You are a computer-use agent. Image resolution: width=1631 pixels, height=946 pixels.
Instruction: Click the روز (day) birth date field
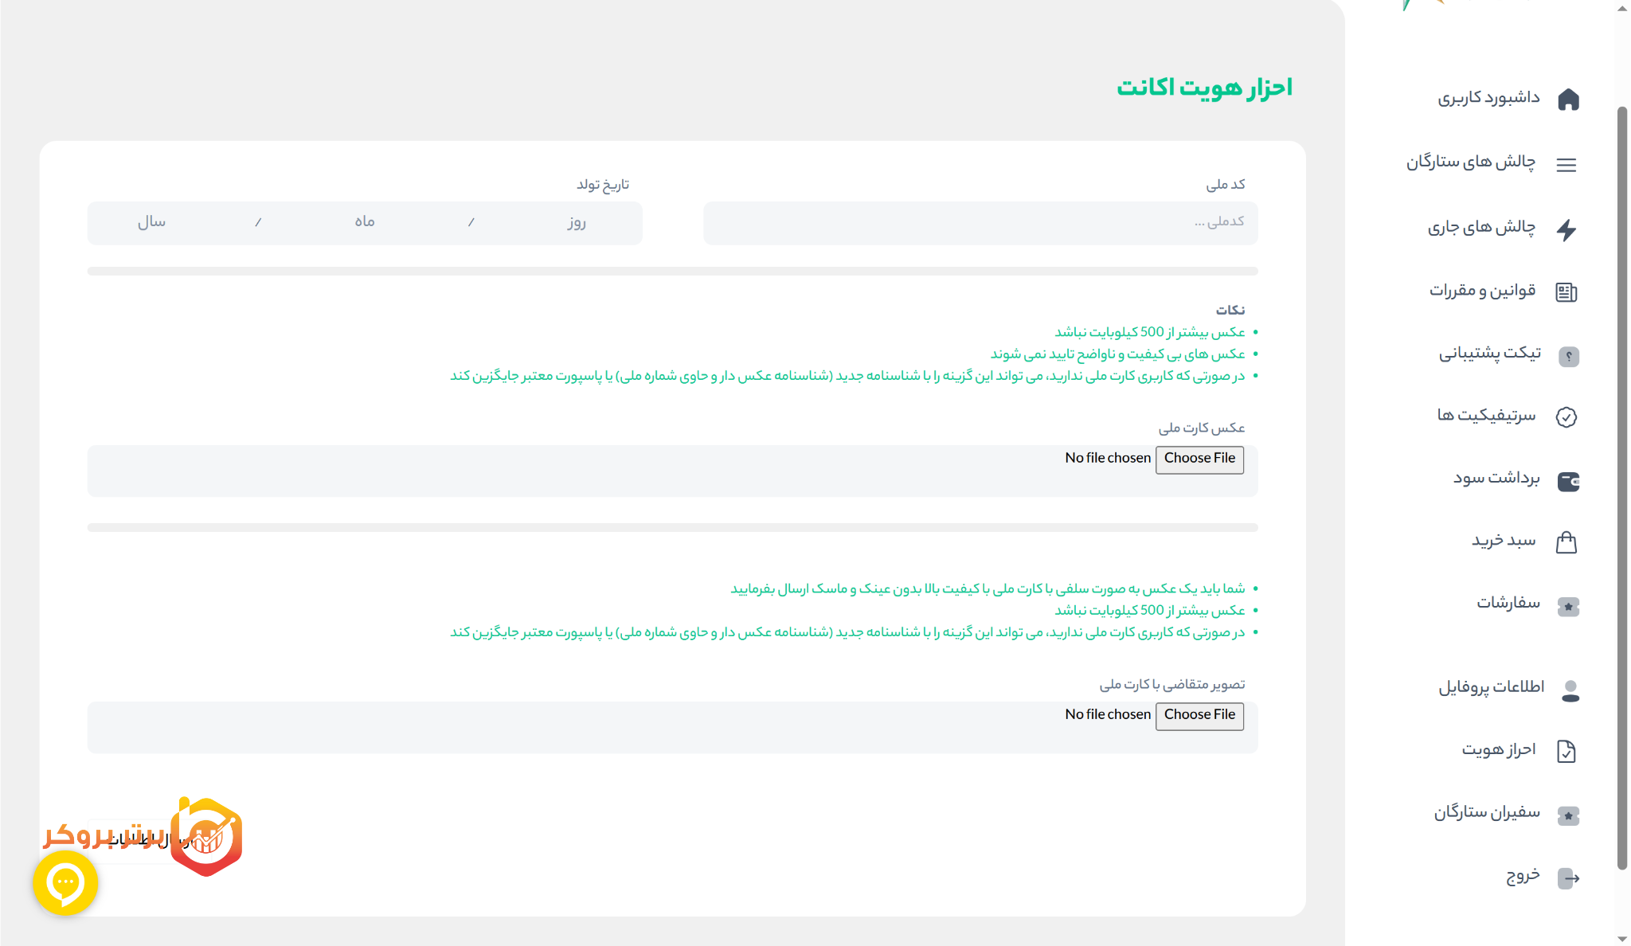pyautogui.click(x=577, y=222)
